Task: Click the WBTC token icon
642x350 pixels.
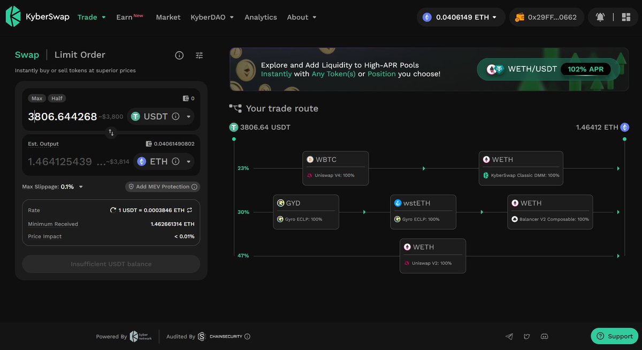Action: click(310, 159)
